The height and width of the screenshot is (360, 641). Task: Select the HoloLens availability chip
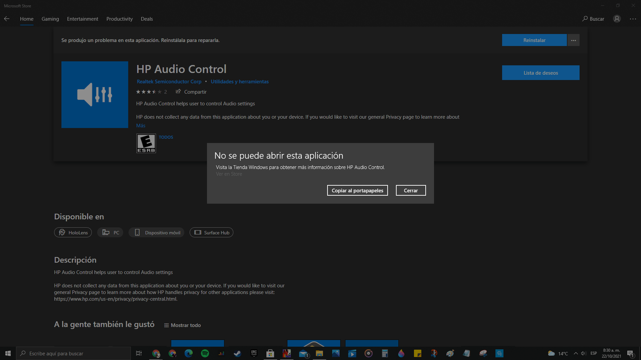73,232
